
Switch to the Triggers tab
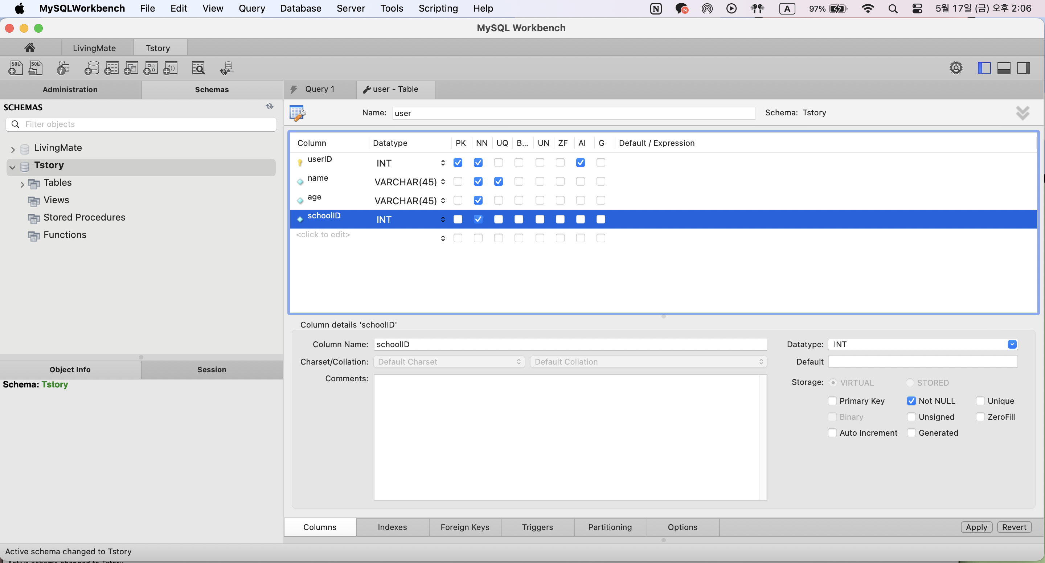coord(537,527)
